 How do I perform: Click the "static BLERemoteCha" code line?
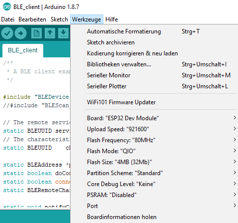tap(37, 190)
